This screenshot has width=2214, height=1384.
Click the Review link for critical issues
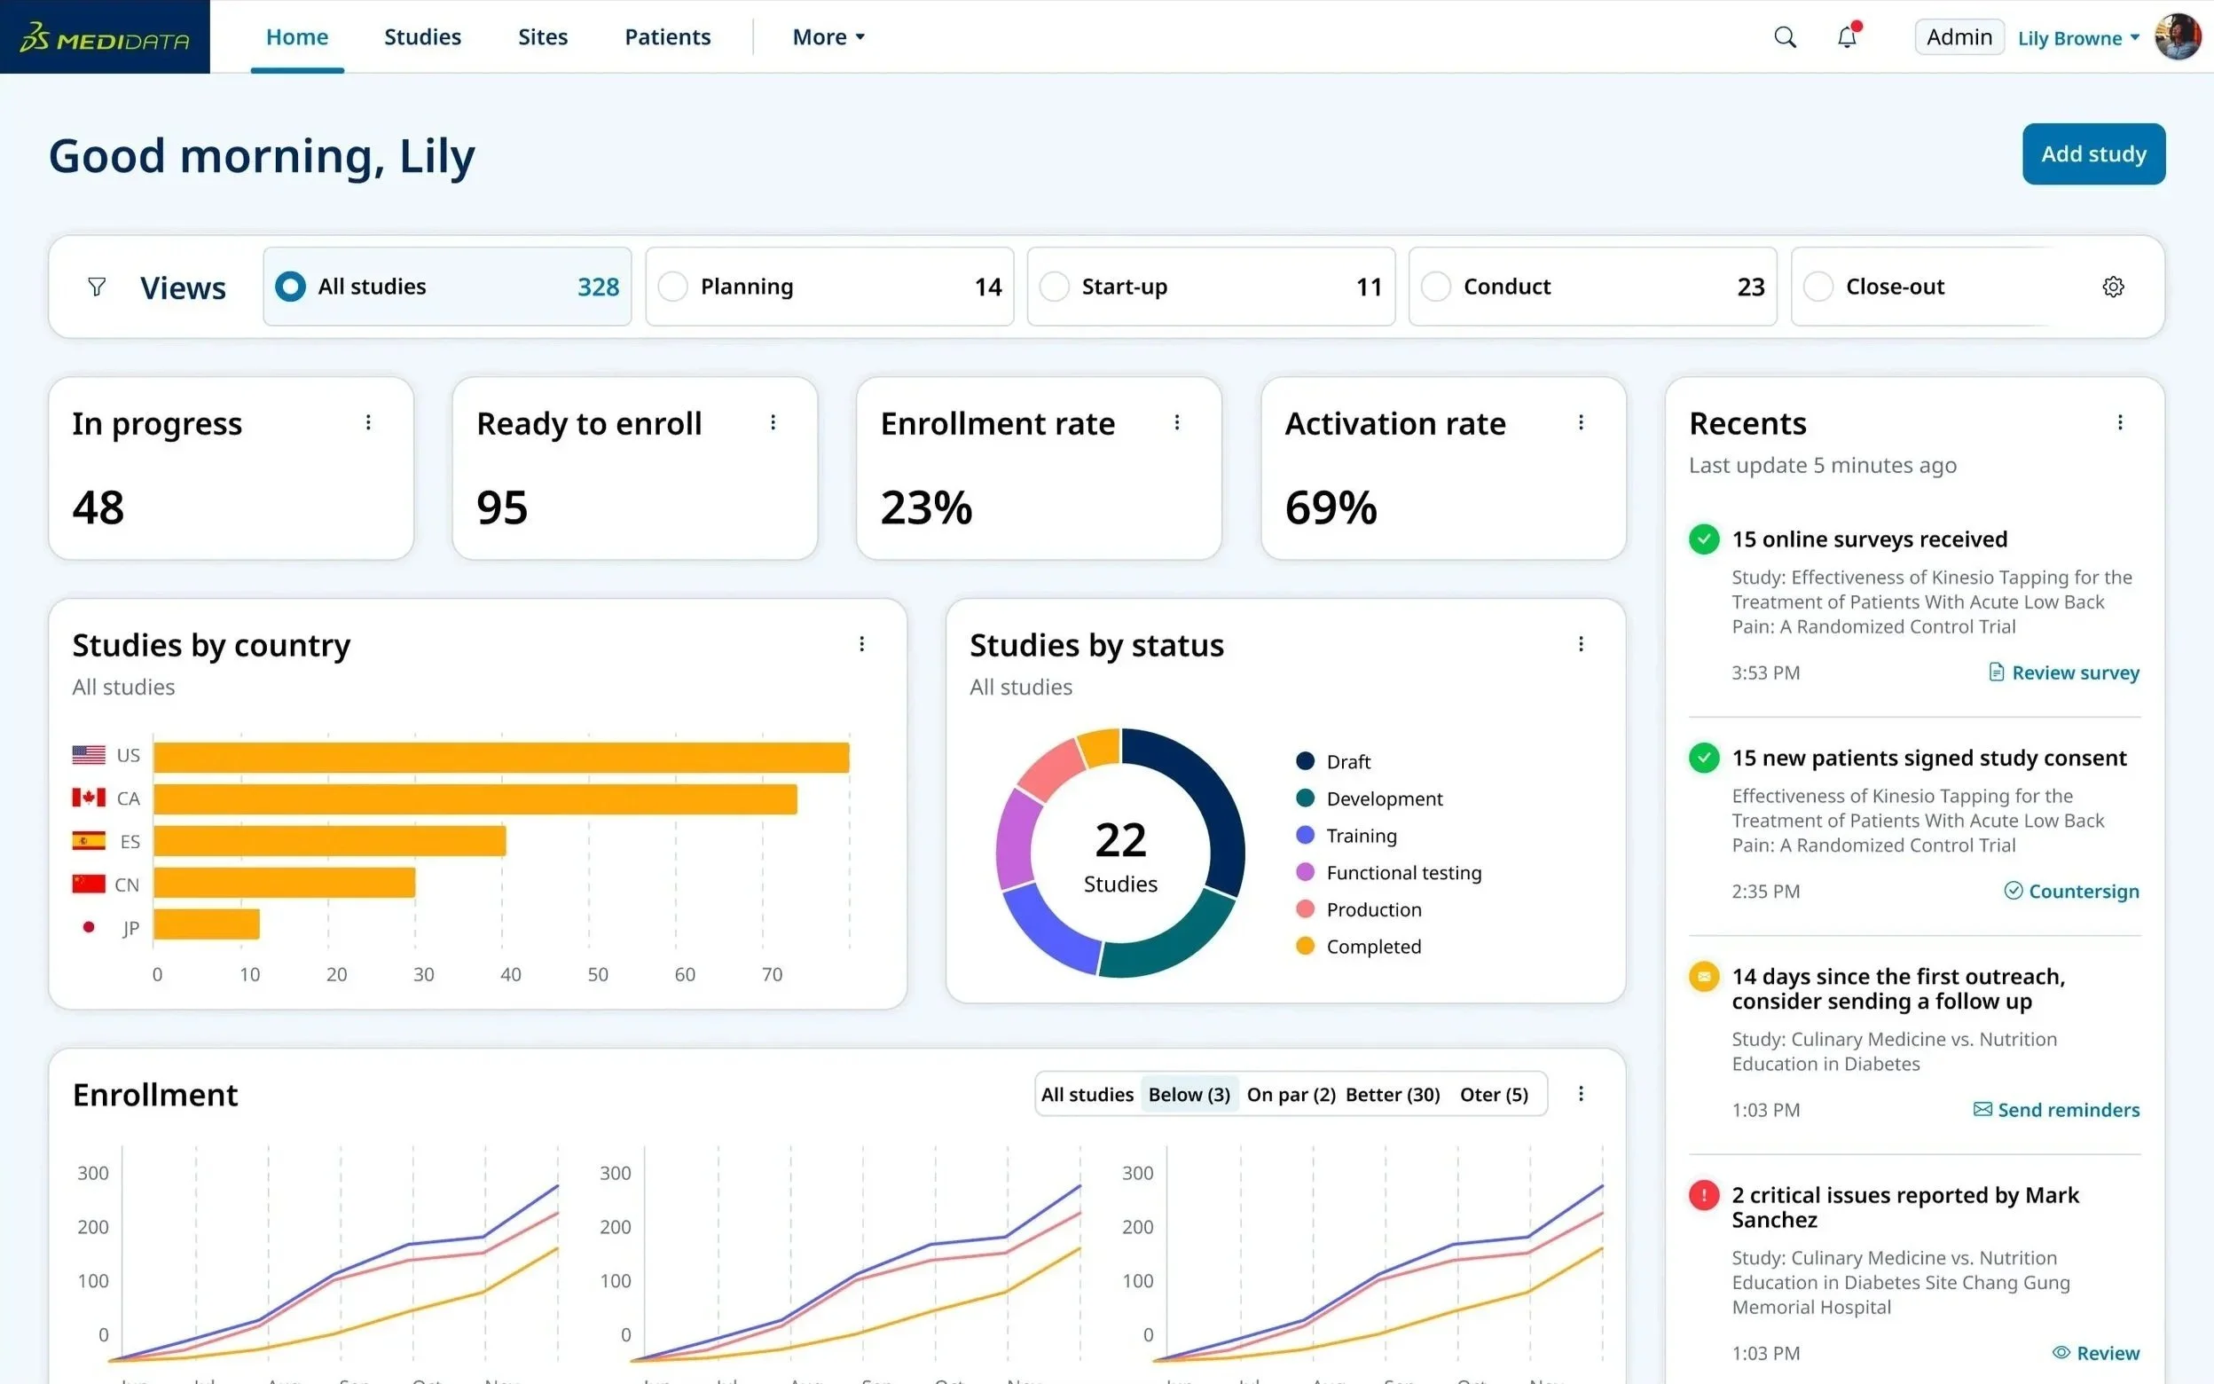2096,1353
